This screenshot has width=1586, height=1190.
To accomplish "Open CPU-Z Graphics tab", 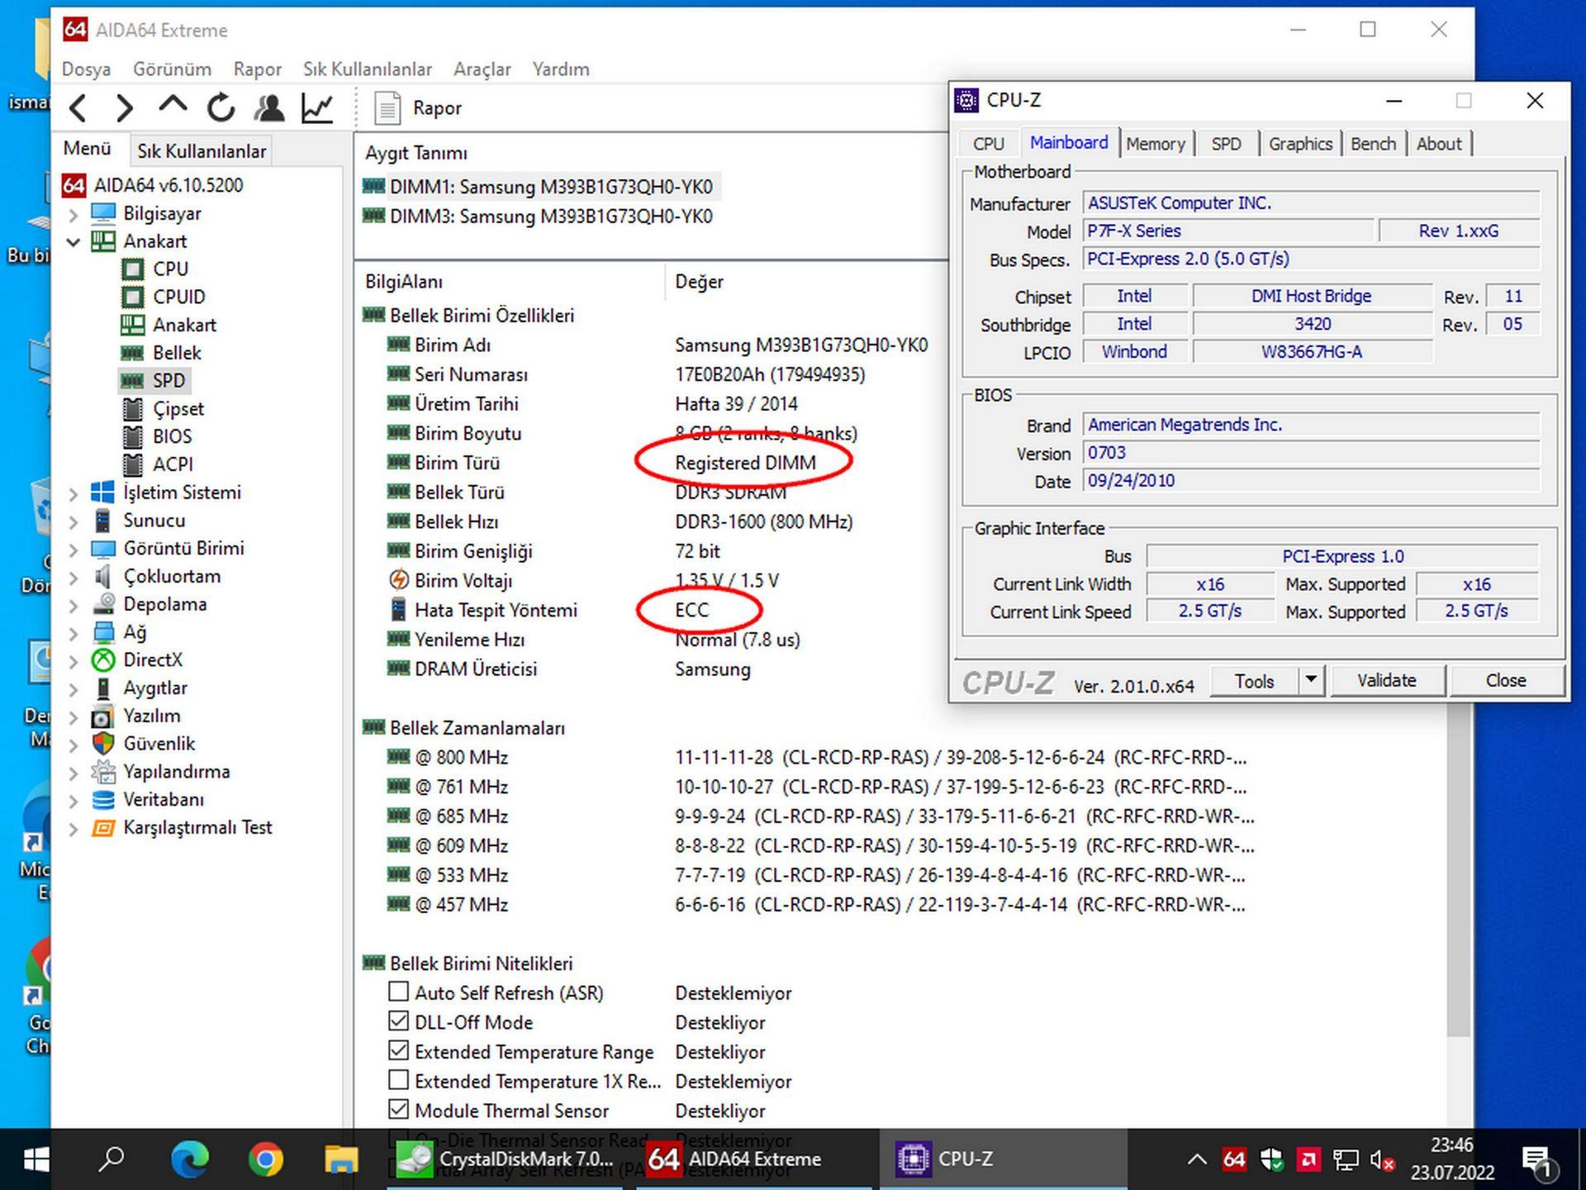I will [1300, 144].
